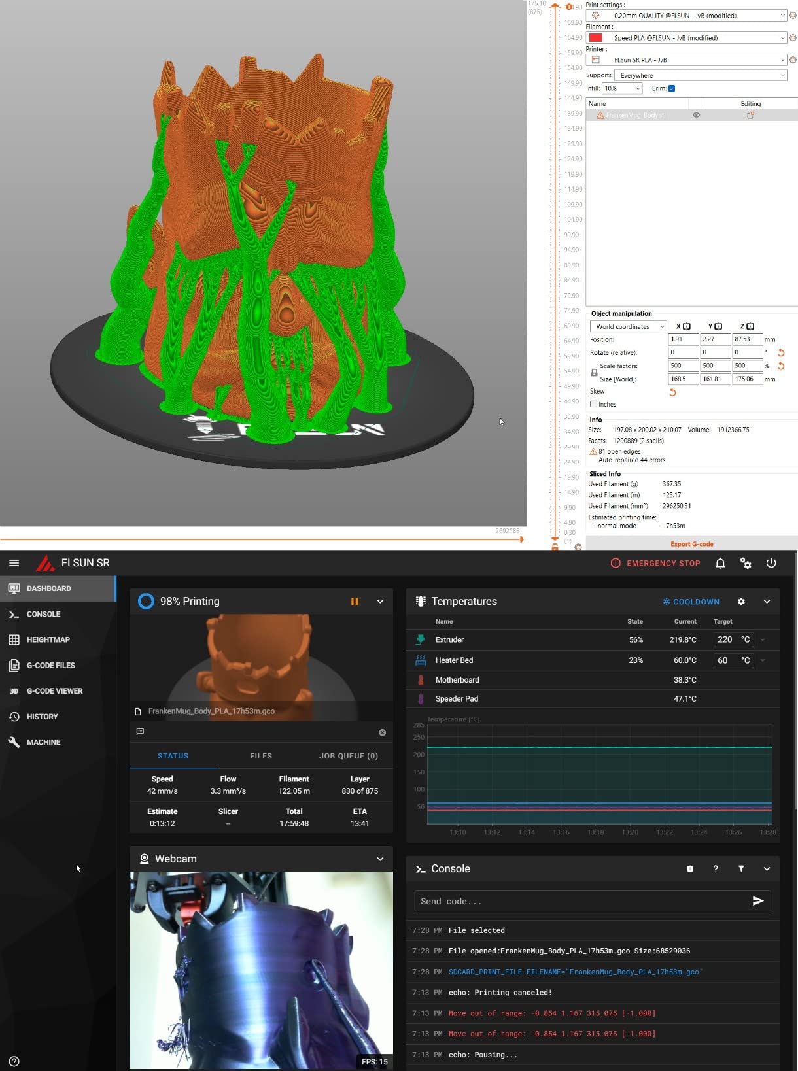
Task: Open the Printer preset dropdown
Action: coord(687,59)
